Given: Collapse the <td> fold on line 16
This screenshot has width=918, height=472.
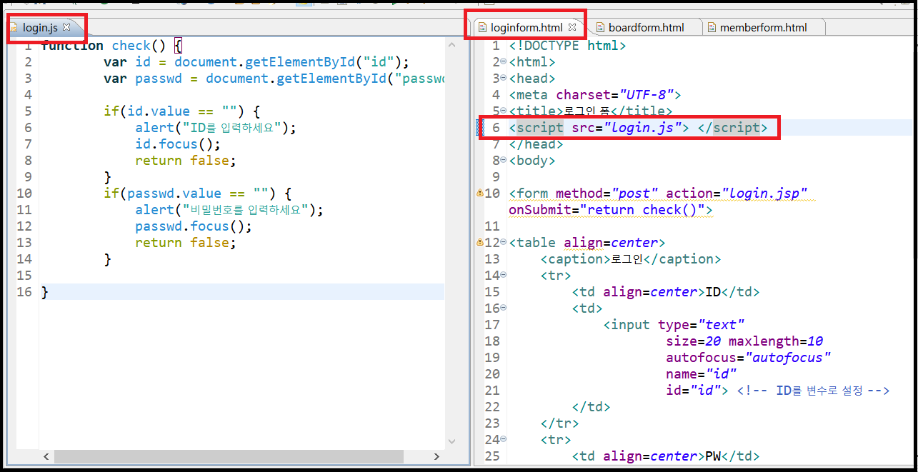Looking at the screenshot, I should pyautogui.click(x=504, y=308).
